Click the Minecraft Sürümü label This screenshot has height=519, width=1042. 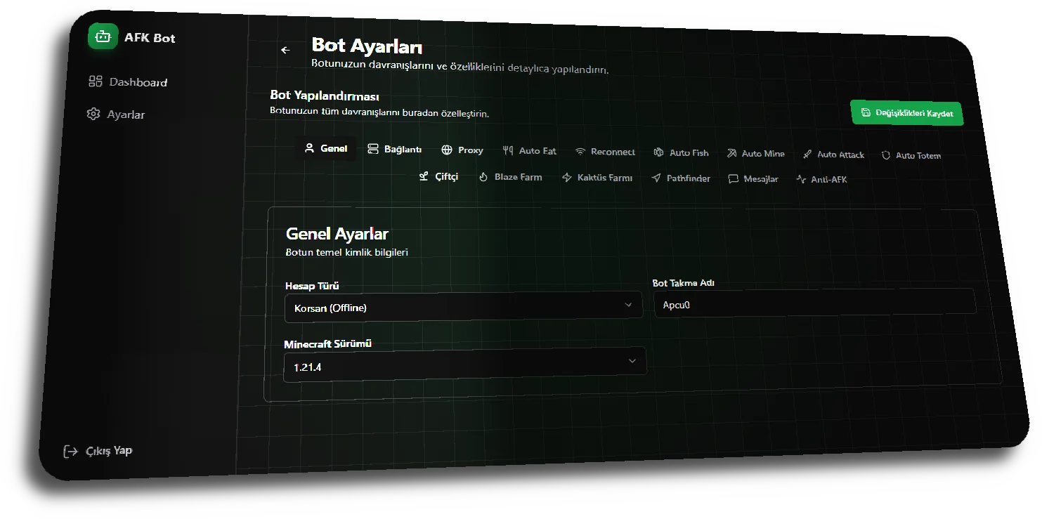point(327,344)
